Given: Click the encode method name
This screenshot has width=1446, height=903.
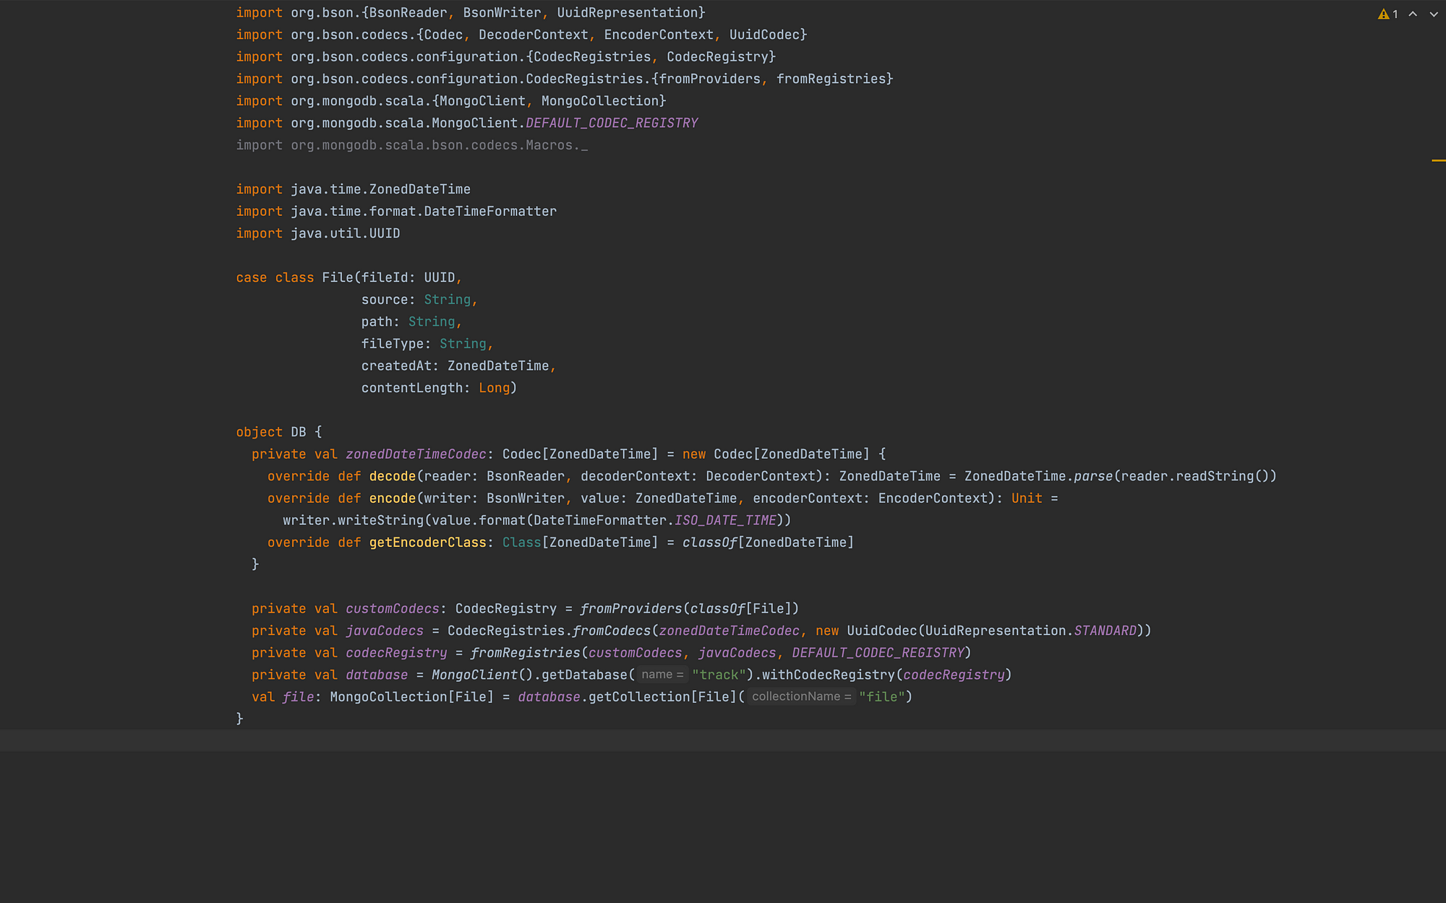Looking at the screenshot, I should point(393,498).
